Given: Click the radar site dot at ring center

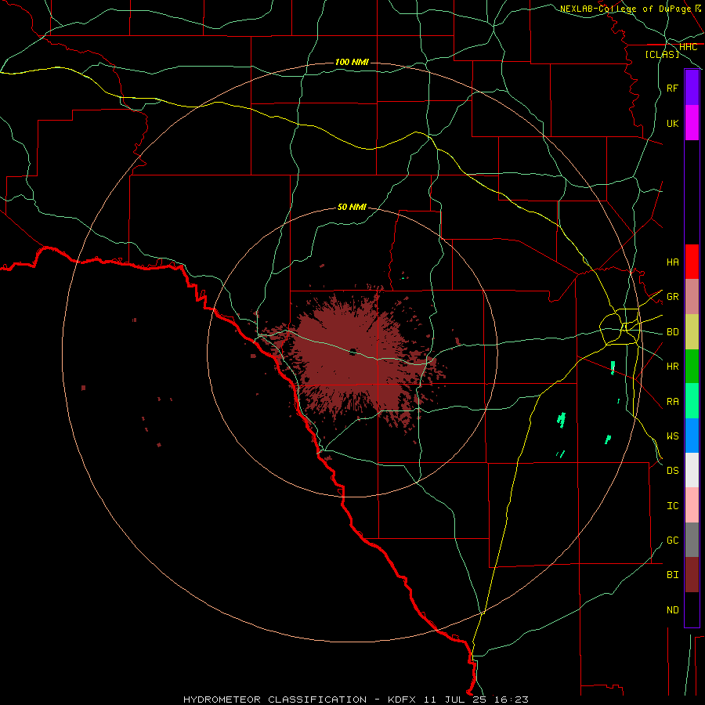Looking at the screenshot, I should [353, 352].
